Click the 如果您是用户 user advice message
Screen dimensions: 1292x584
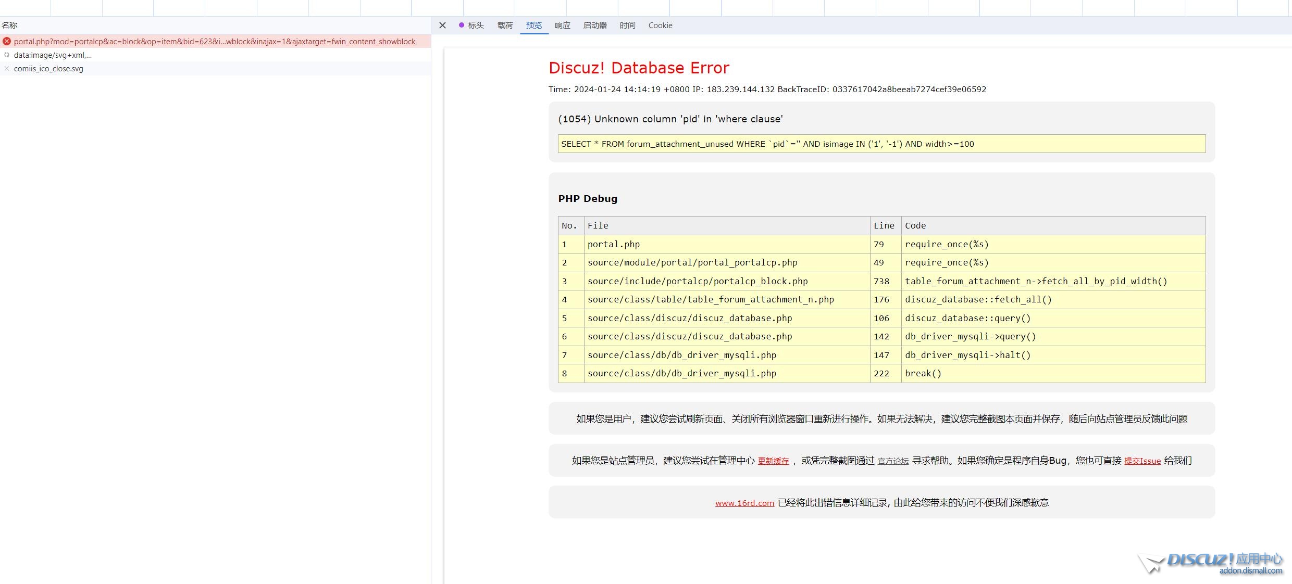[x=881, y=418]
